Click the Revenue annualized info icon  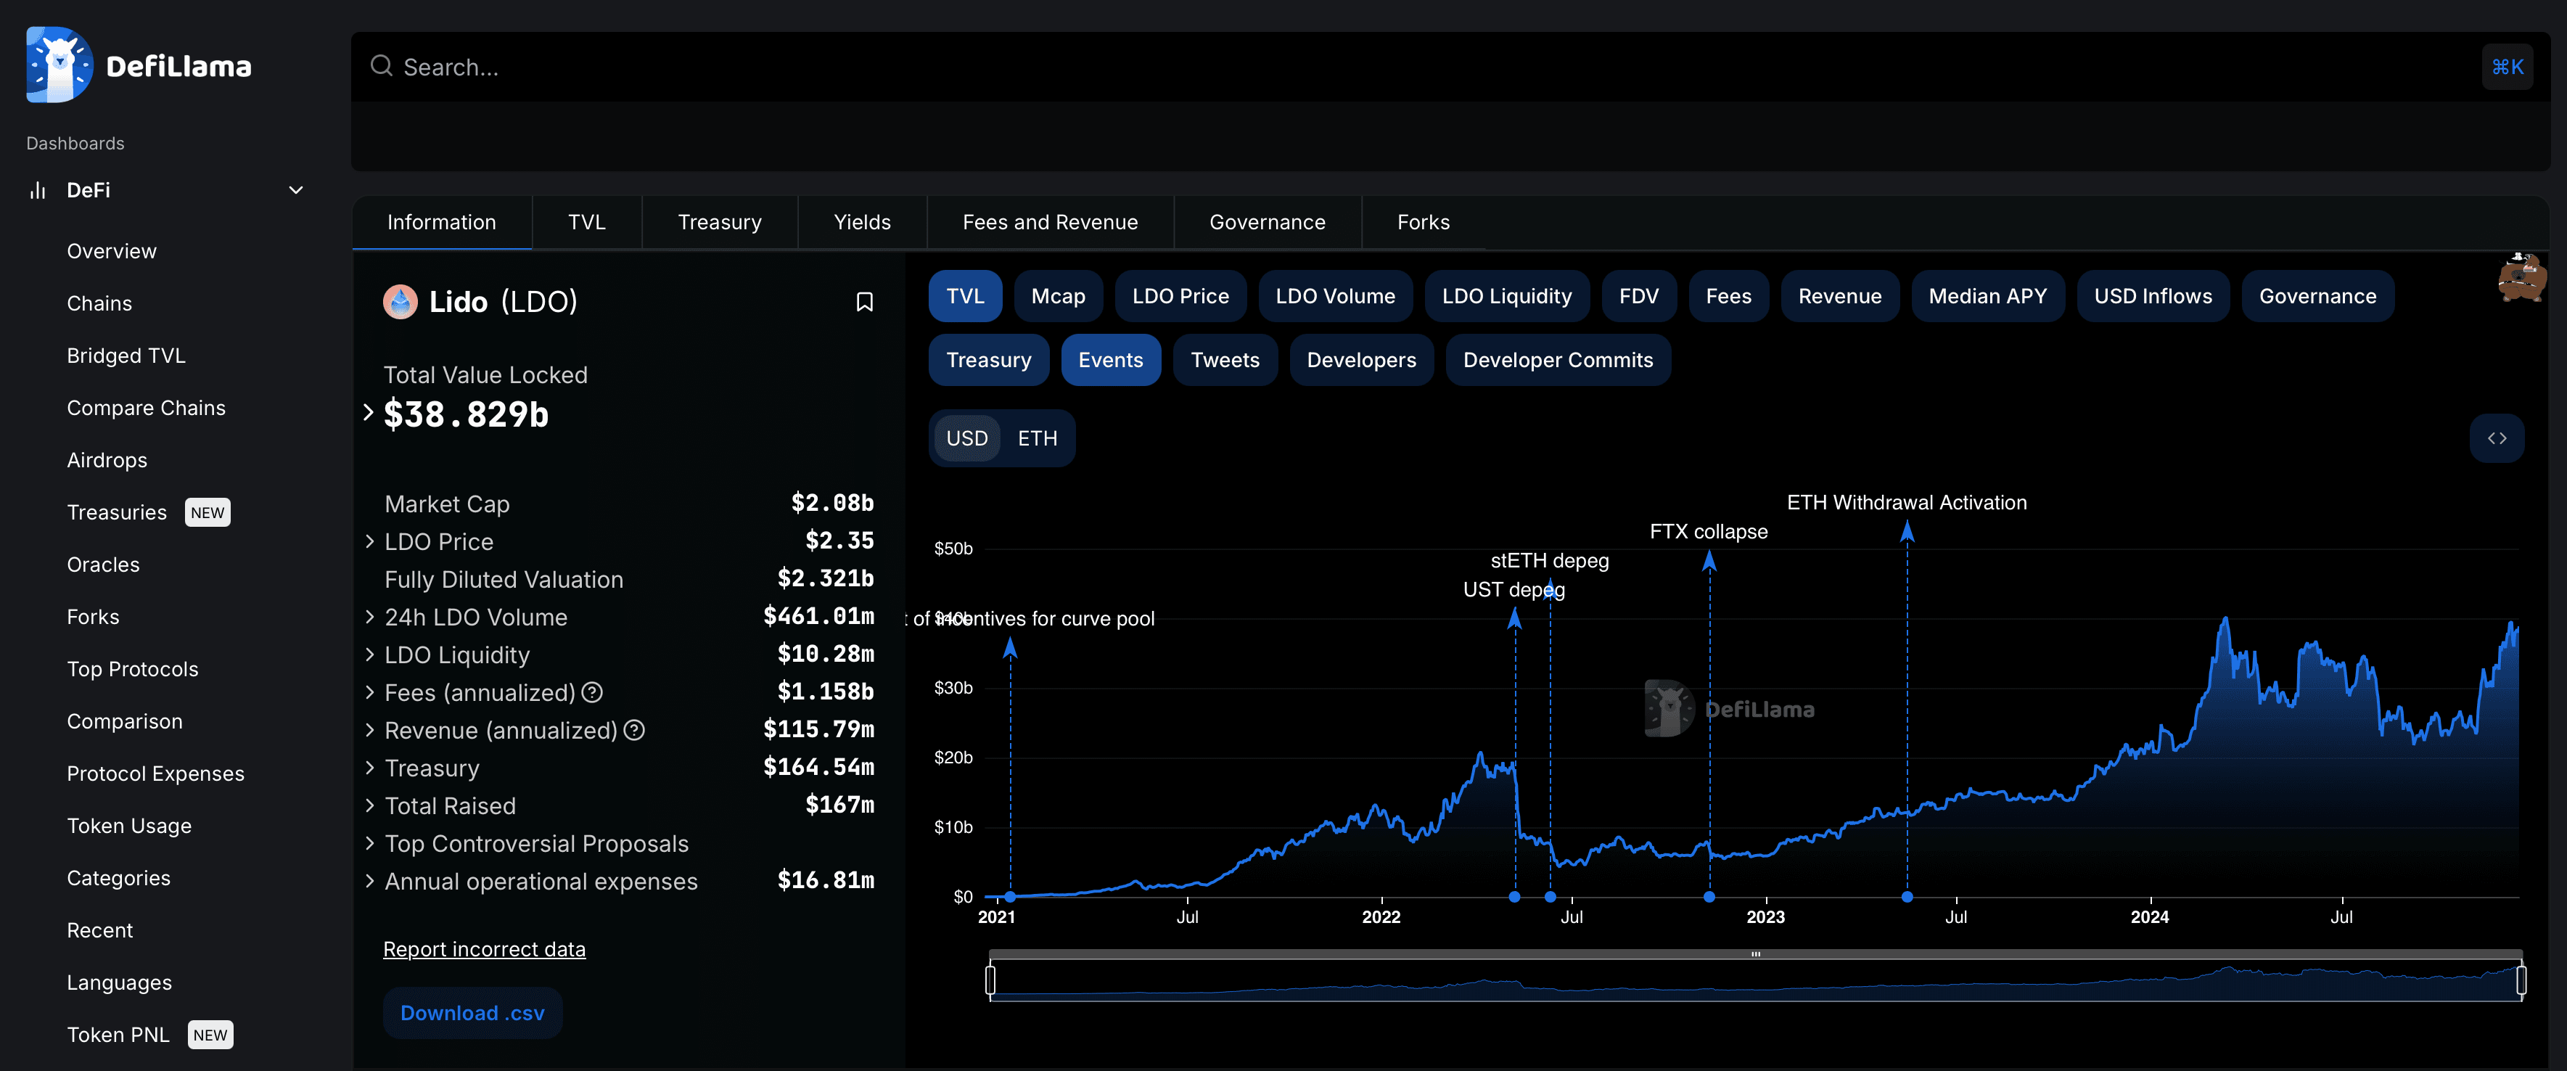634,730
